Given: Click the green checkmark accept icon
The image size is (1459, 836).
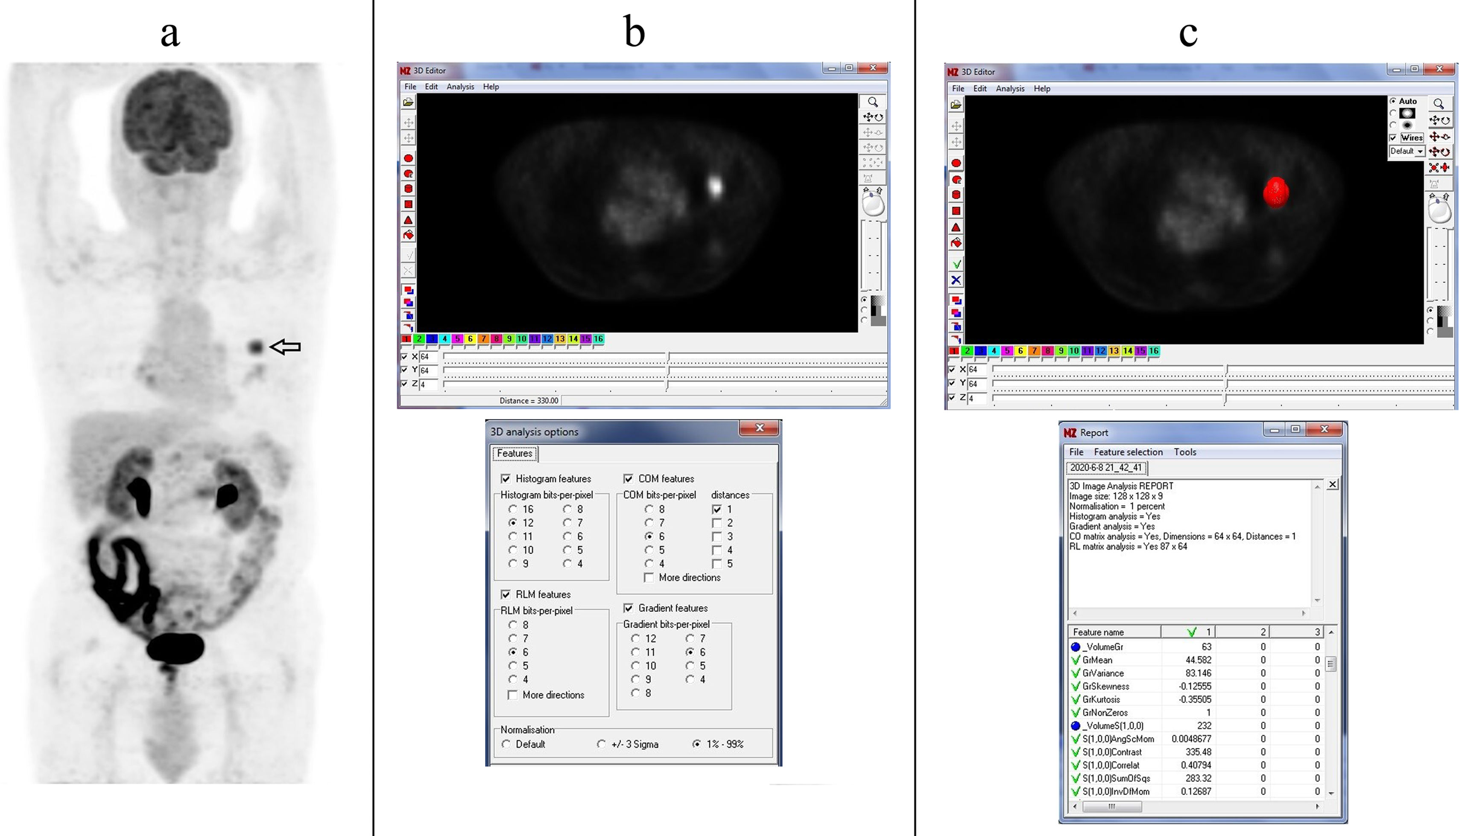Looking at the screenshot, I should pos(956,264).
